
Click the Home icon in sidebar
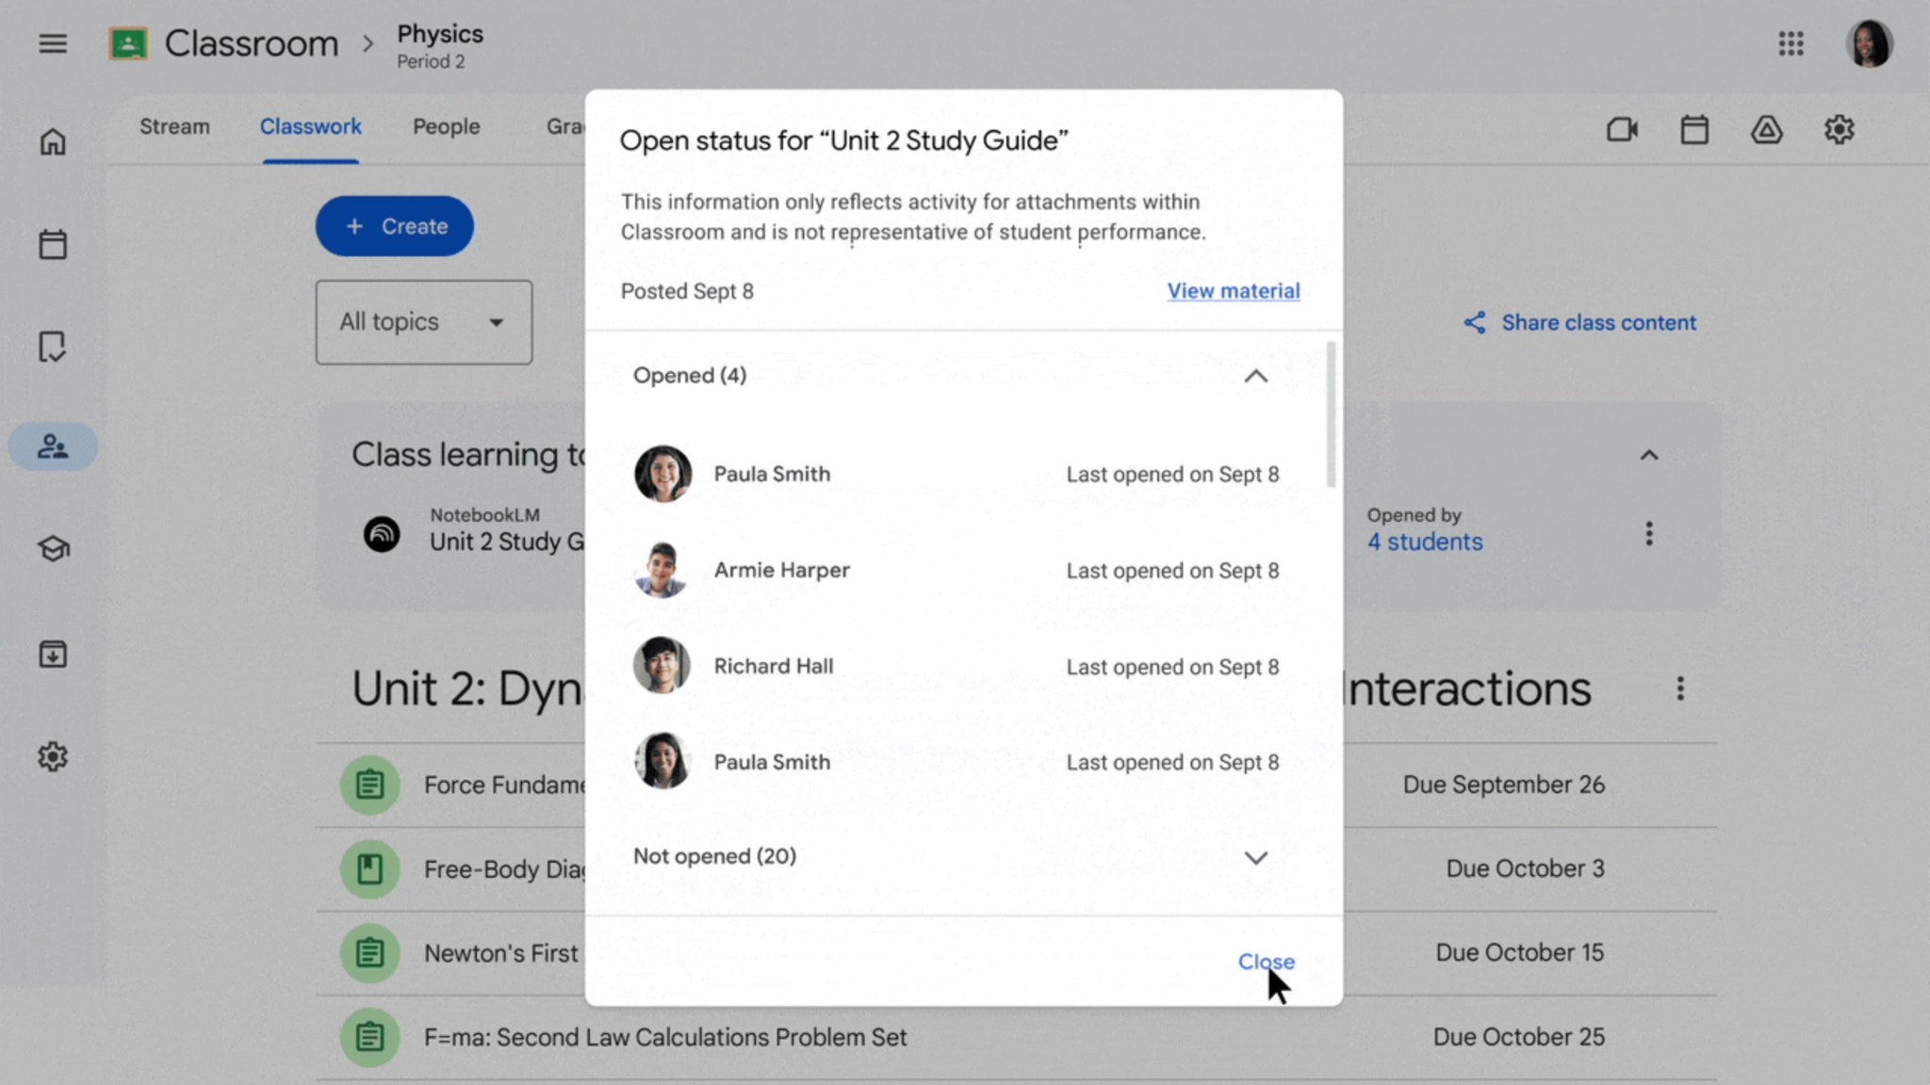[53, 142]
